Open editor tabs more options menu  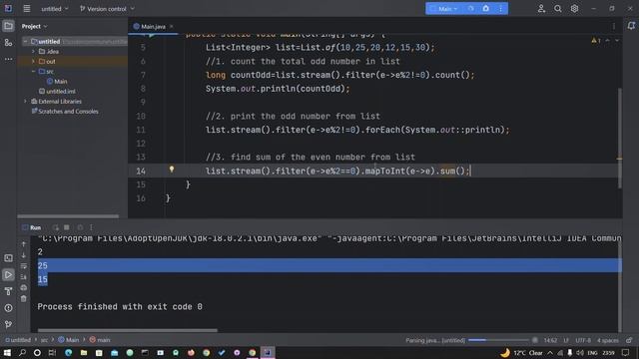[614, 27]
